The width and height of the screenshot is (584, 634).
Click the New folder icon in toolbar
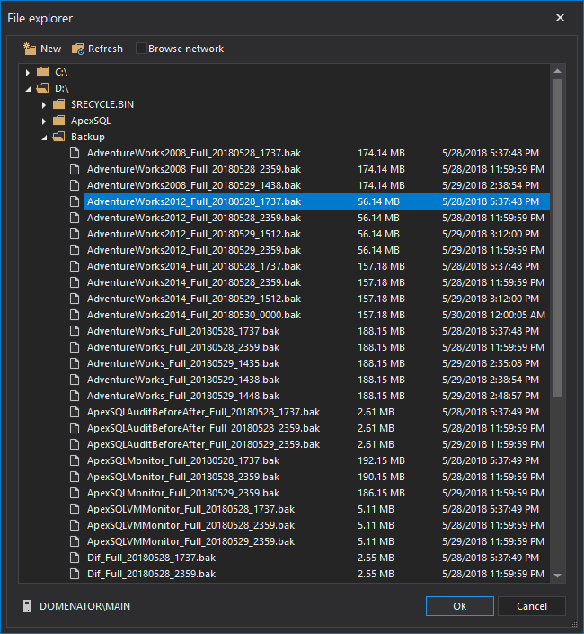[x=30, y=49]
